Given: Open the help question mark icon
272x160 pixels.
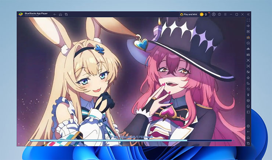Looking at the screenshot, I should [219, 14].
